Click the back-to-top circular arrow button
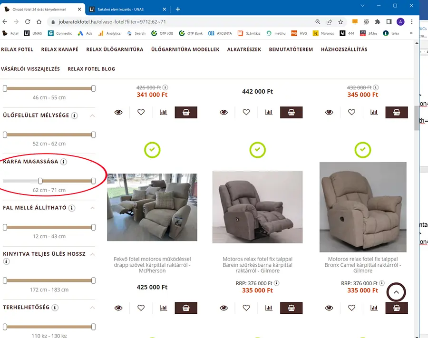The image size is (428, 338). (396, 292)
